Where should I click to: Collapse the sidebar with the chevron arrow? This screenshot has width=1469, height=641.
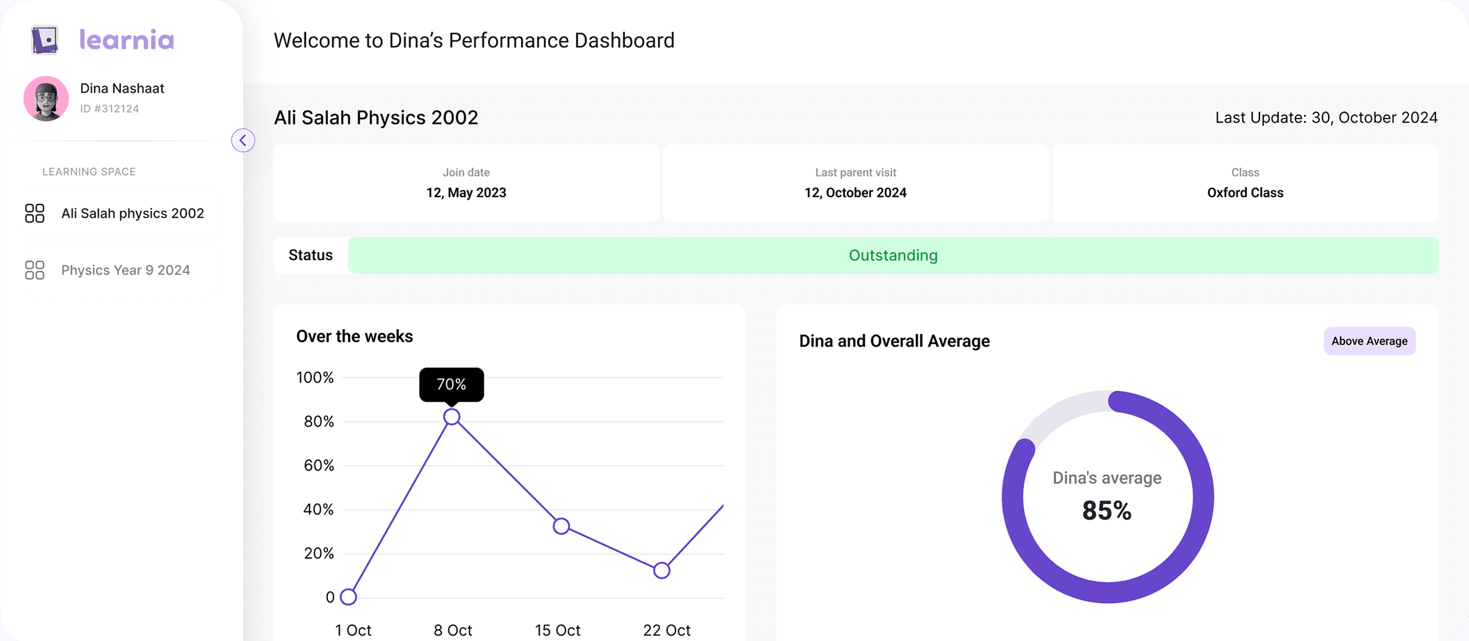coord(243,140)
